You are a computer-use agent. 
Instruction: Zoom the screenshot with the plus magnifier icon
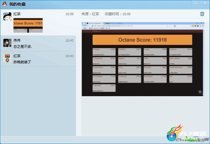(200, 92)
